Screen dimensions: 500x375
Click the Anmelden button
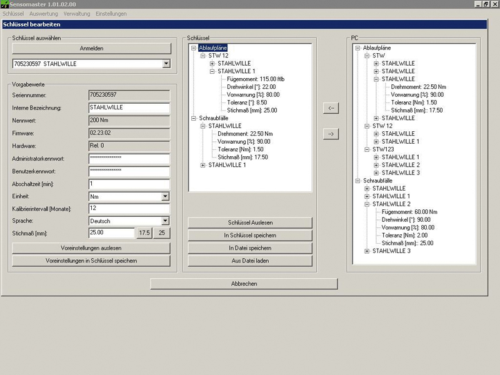click(x=91, y=48)
